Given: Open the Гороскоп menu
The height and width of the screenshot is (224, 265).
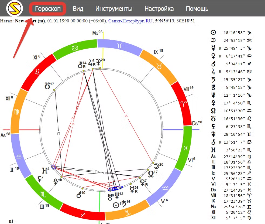Looking at the screenshot, I should tap(48, 9).
